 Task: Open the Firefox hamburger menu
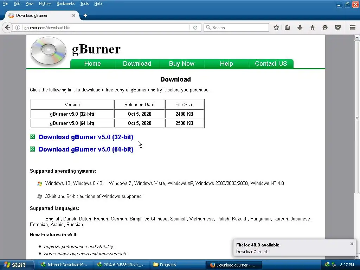[353, 27]
